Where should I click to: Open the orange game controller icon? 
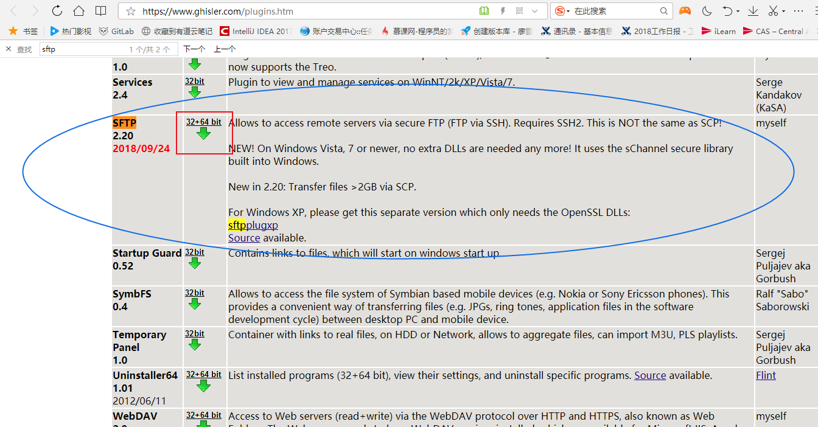click(x=685, y=11)
